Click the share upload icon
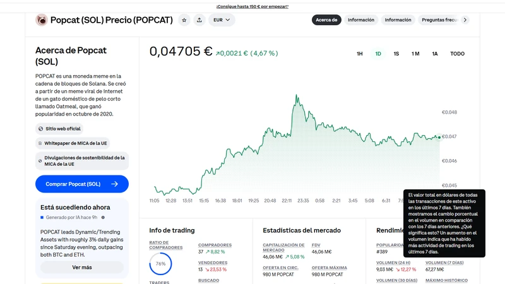Image resolution: width=505 pixels, height=284 pixels. (199, 20)
